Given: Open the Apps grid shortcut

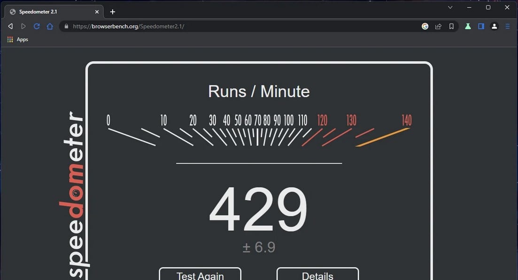Looking at the screenshot, I should (18, 39).
